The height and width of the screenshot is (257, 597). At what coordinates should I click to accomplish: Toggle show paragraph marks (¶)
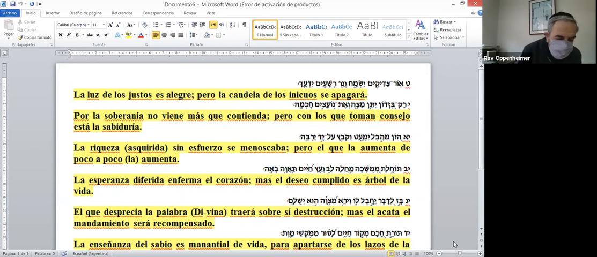(x=244, y=25)
